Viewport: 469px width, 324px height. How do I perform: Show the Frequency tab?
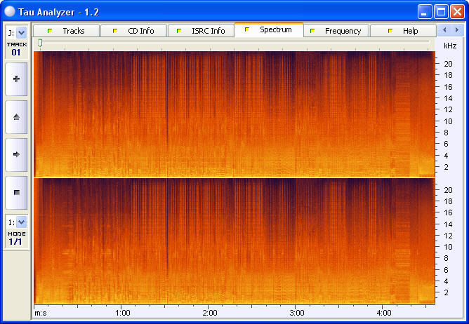click(336, 31)
